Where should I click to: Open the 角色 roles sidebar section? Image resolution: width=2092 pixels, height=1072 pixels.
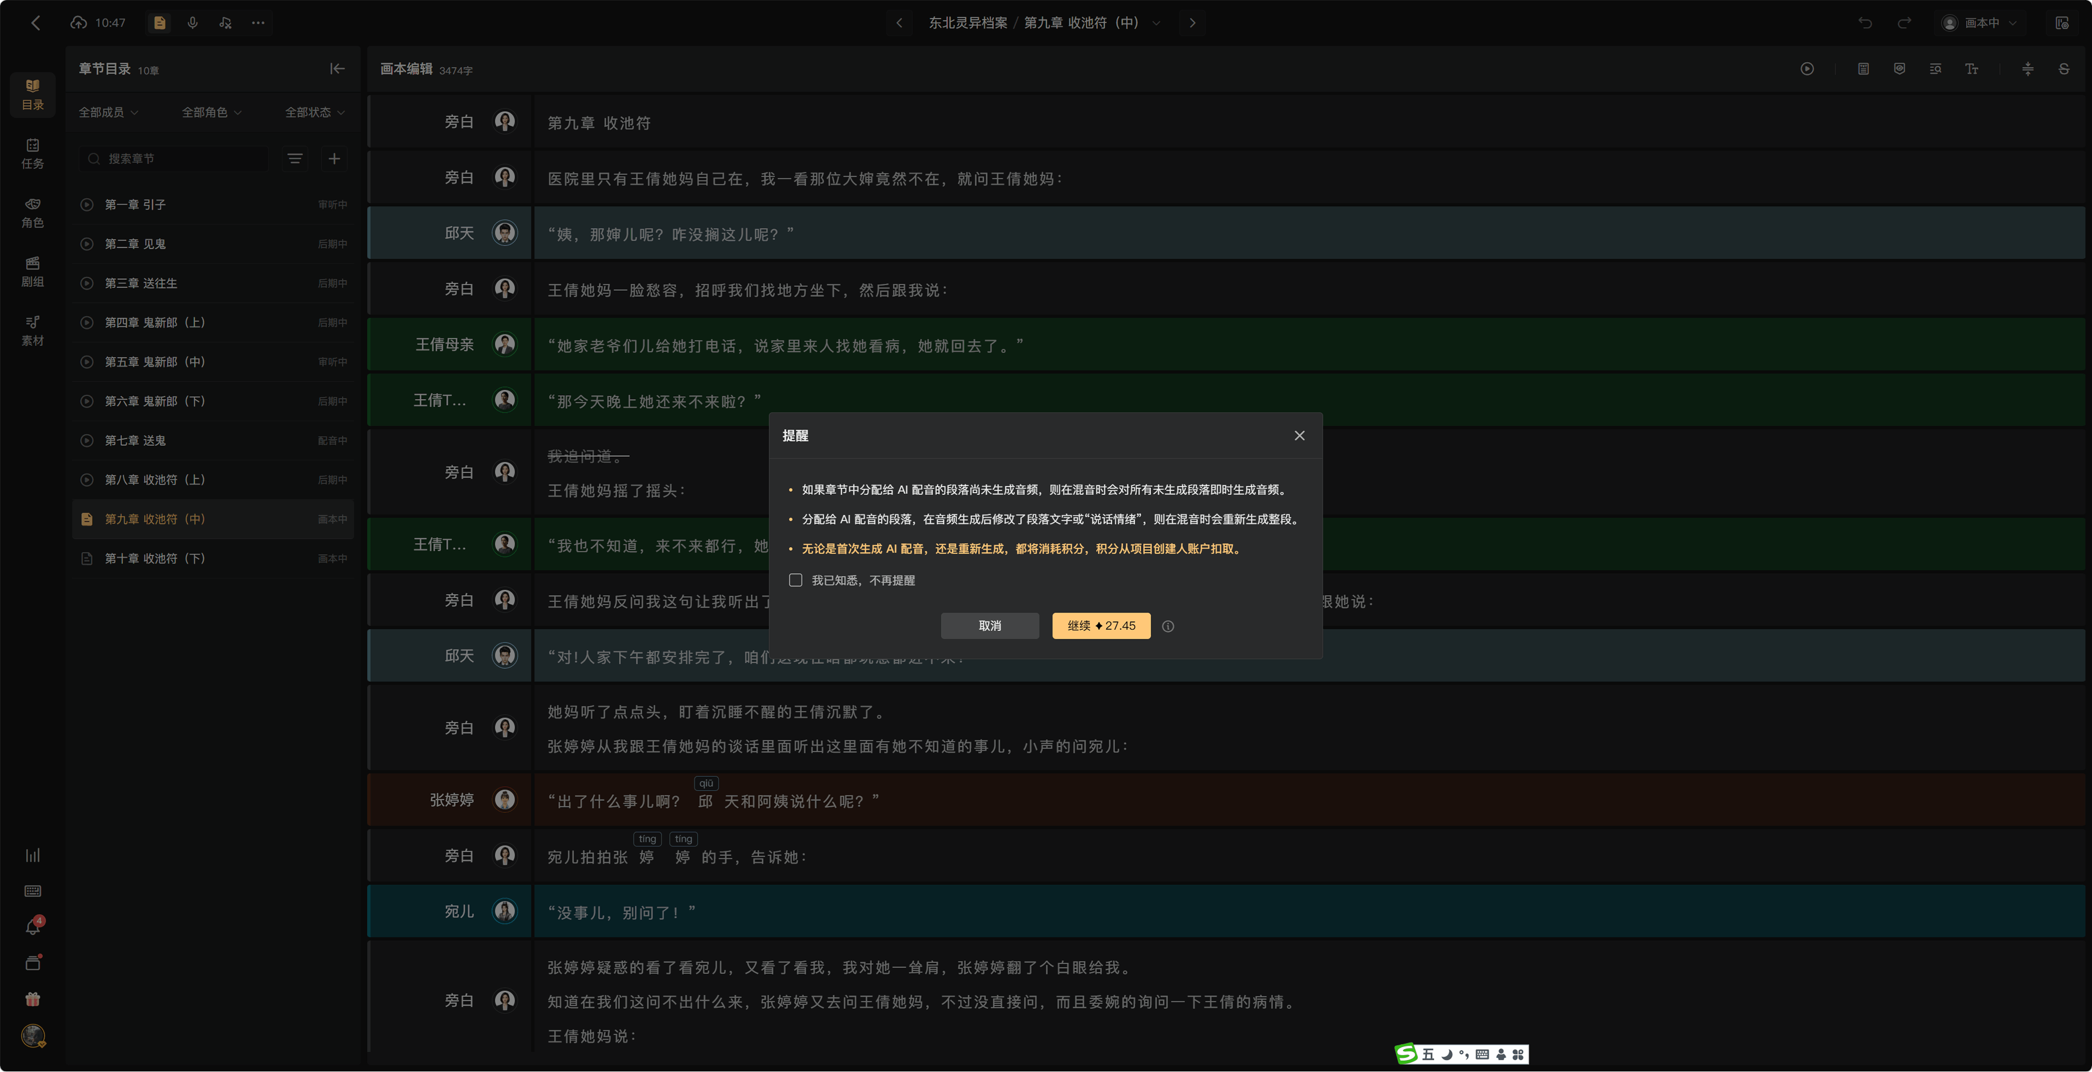point(33,213)
